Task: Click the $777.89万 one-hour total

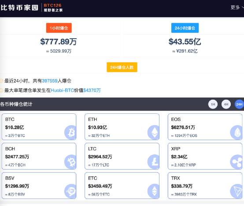Action: point(58,42)
